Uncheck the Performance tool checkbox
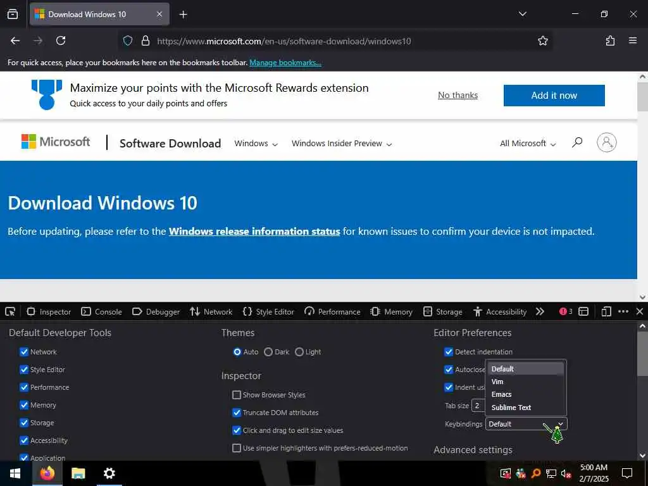The width and height of the screenshot is (648, 486). pos(24,387)
